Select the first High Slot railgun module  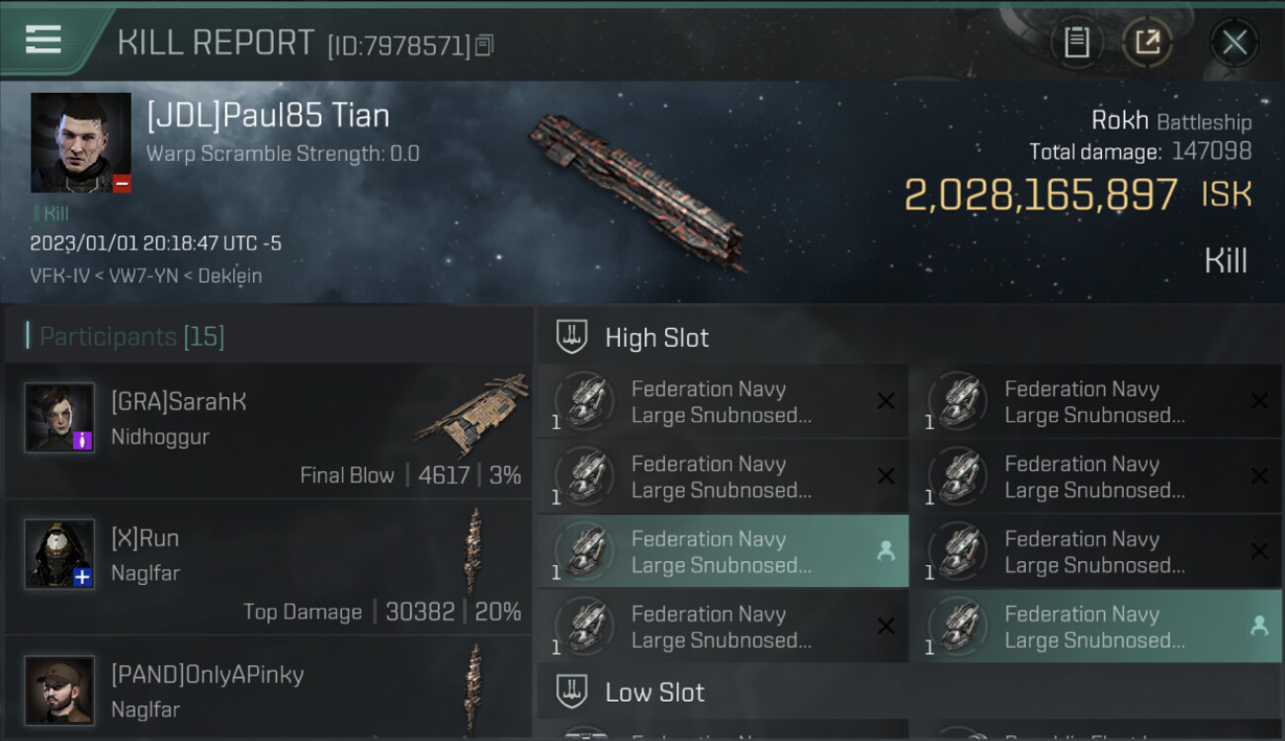point(722,402)
